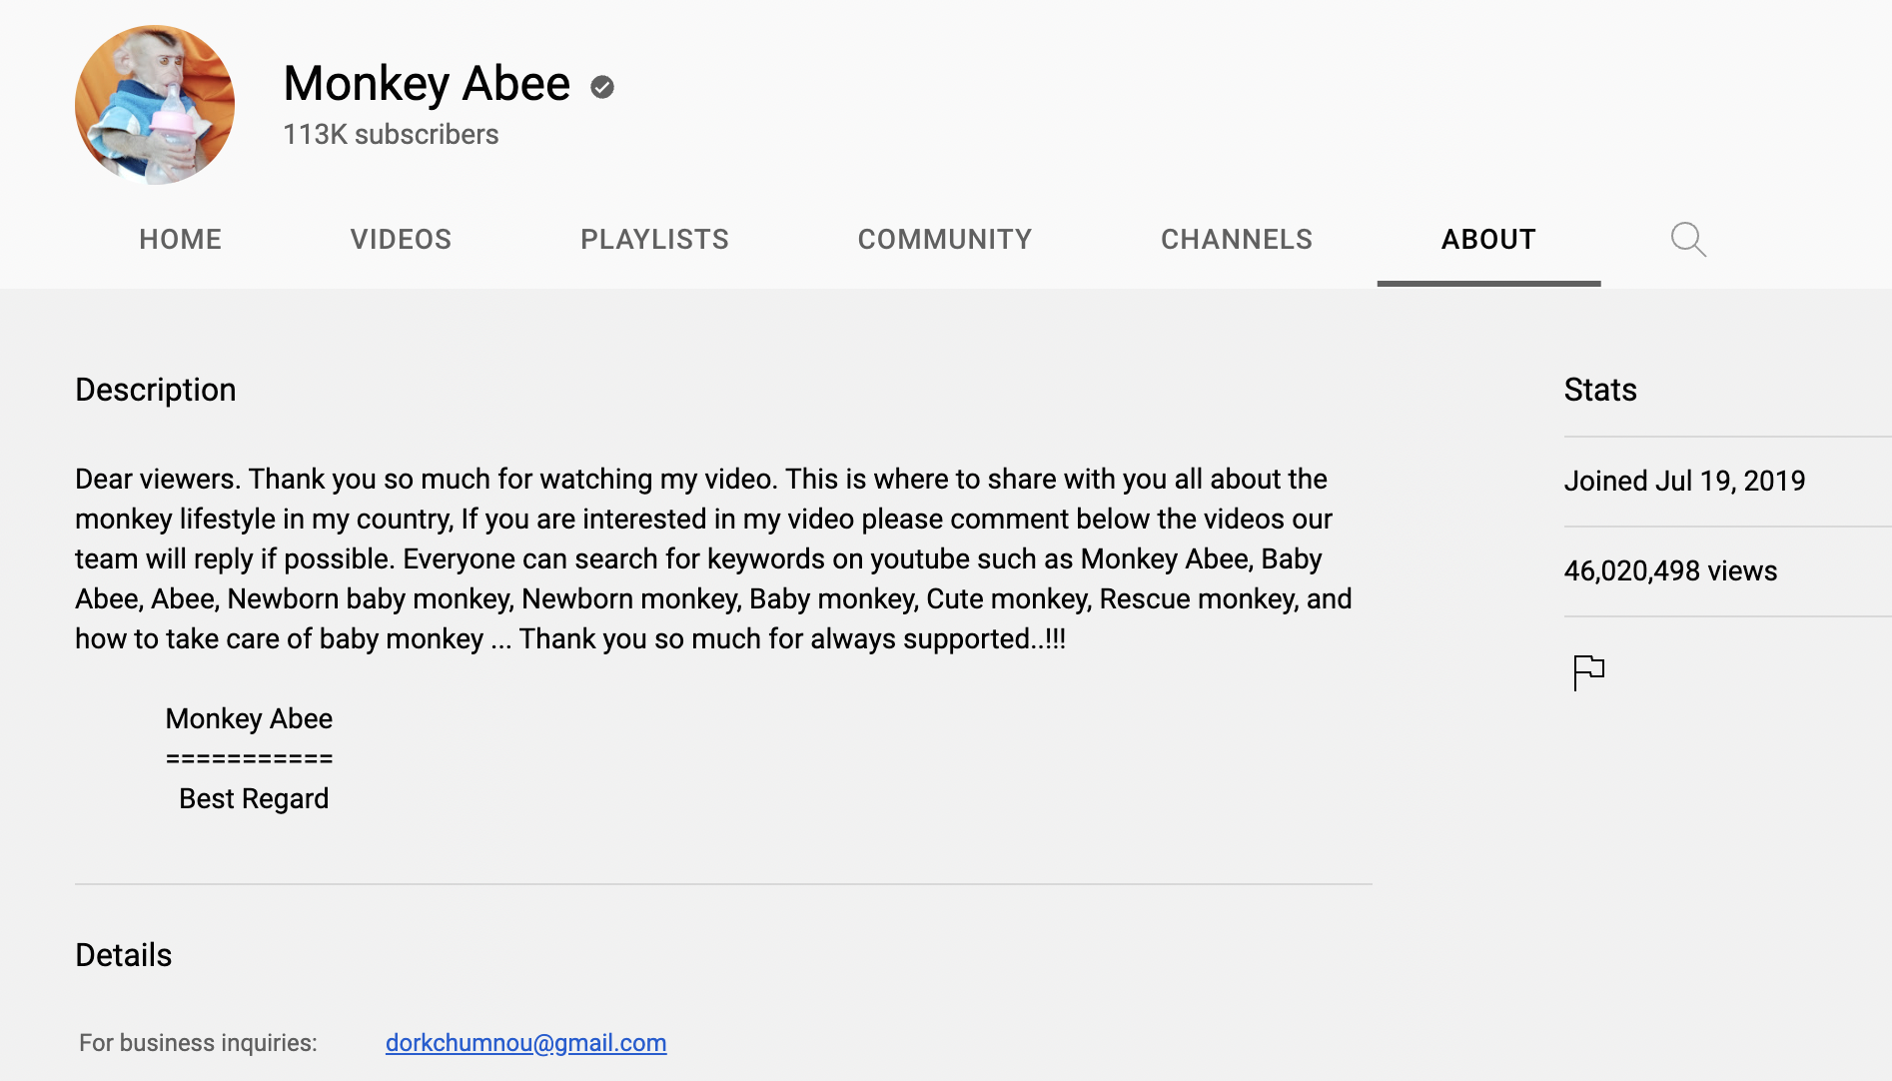Open the channel search magnifier icon
This screenshot has width=1892, height=1081.
(1688, 240)
